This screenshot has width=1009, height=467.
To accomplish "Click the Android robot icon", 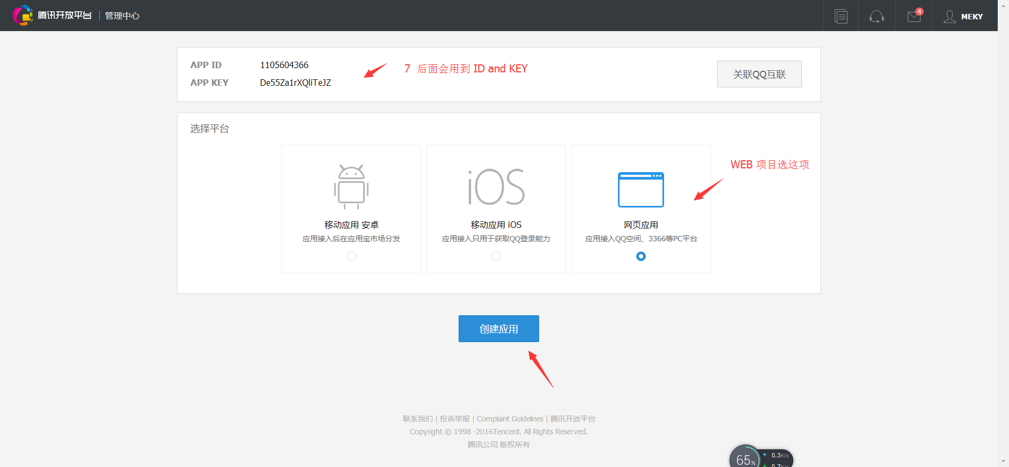I will tap(351, 187).
